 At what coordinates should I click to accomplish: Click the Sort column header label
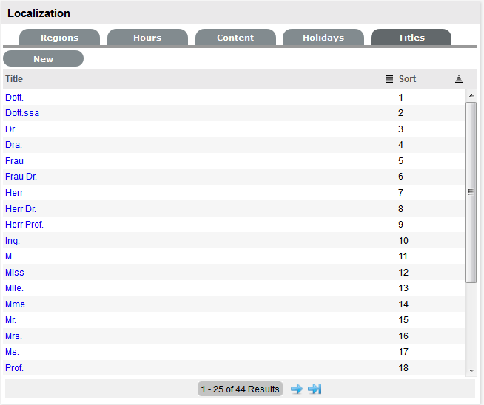coord(408,79)
